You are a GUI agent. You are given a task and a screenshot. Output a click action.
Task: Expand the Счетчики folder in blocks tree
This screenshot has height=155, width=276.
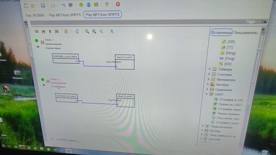(209, 74)
